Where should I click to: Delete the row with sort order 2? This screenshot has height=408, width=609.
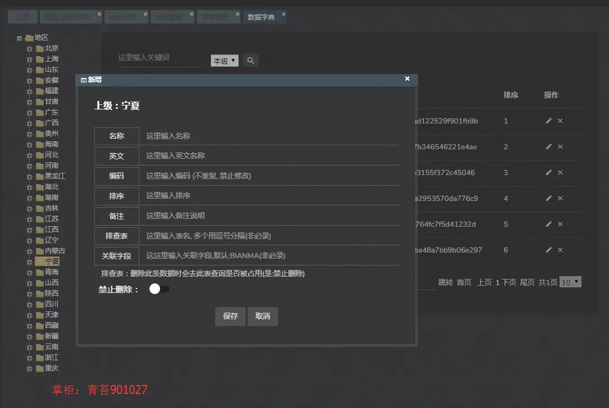click(560, 146)
